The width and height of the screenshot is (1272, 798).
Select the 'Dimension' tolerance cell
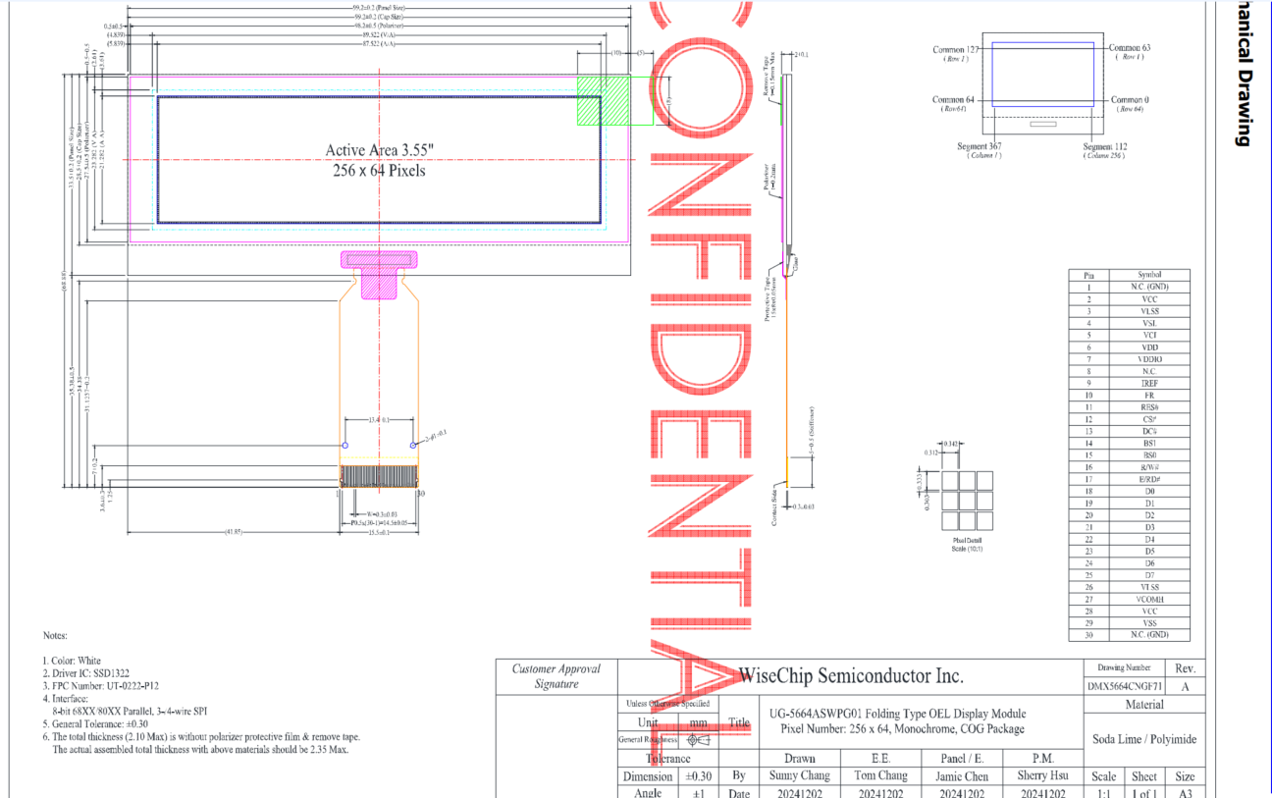coord(648,776)
